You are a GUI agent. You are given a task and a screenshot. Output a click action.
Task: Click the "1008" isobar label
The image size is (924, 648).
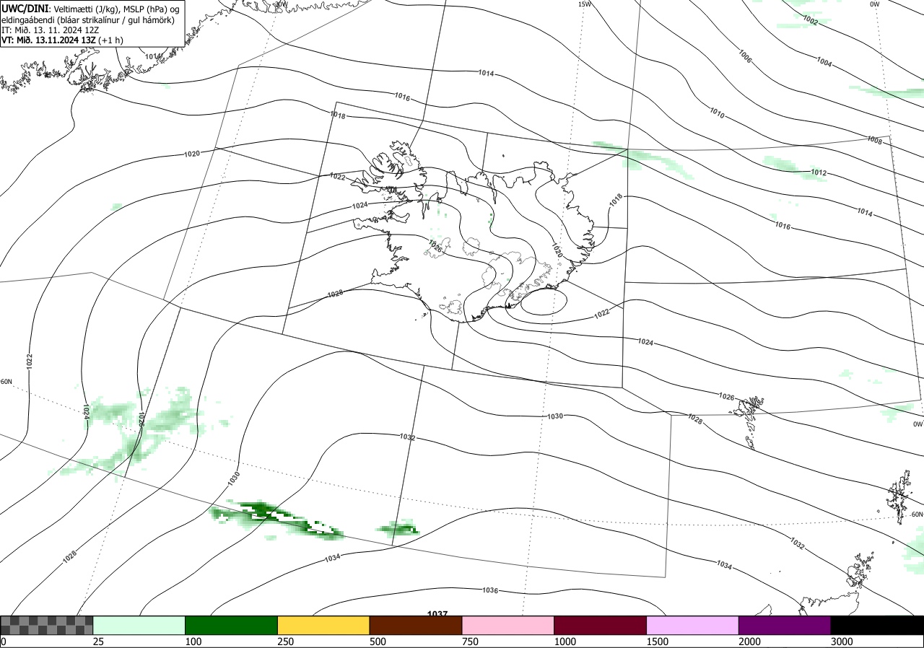(x=875, y=140)
